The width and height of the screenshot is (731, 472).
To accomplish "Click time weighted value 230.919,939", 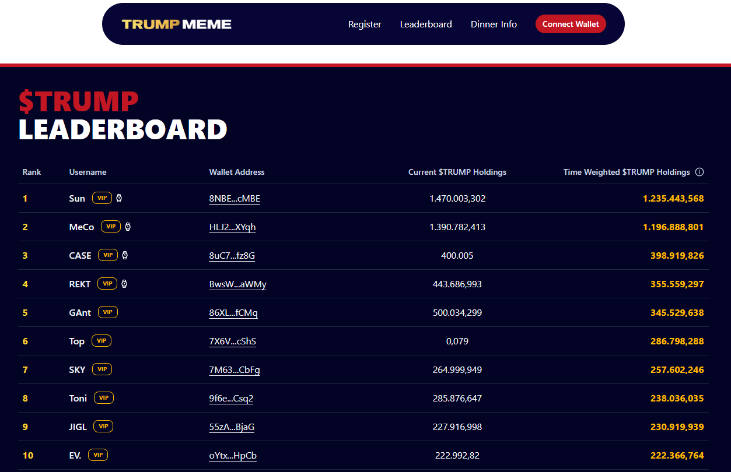I will (x=677, y=427).
